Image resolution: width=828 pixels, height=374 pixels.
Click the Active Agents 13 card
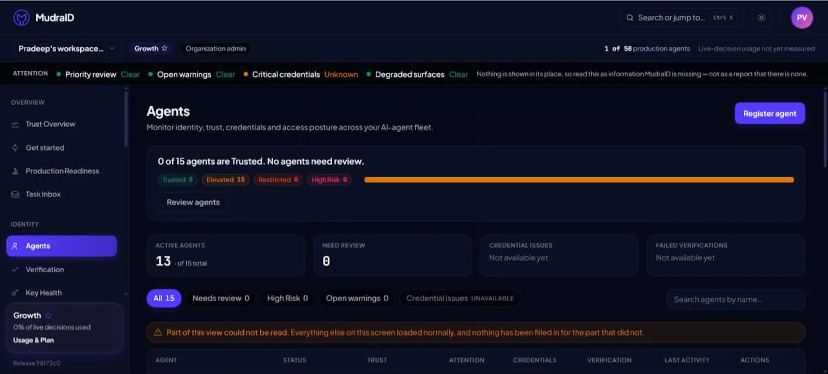[x=226, y=255]
